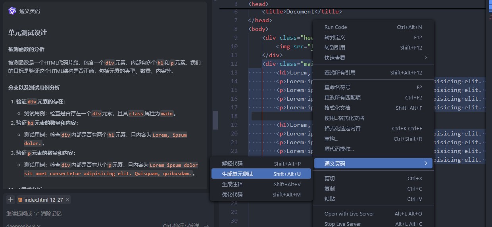The width and height of the screenshot is (492, 227).
Task: Expand the 快速查看 submenu
Action: click(373, 58)
